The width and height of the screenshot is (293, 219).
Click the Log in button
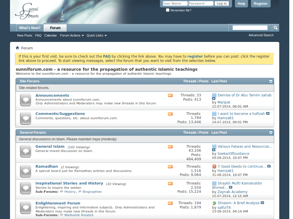pyautogui.click(x=222, y=3)
